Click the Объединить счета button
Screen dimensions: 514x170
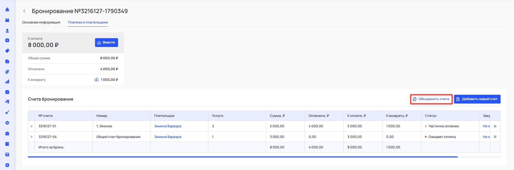[x=431, y=99]
